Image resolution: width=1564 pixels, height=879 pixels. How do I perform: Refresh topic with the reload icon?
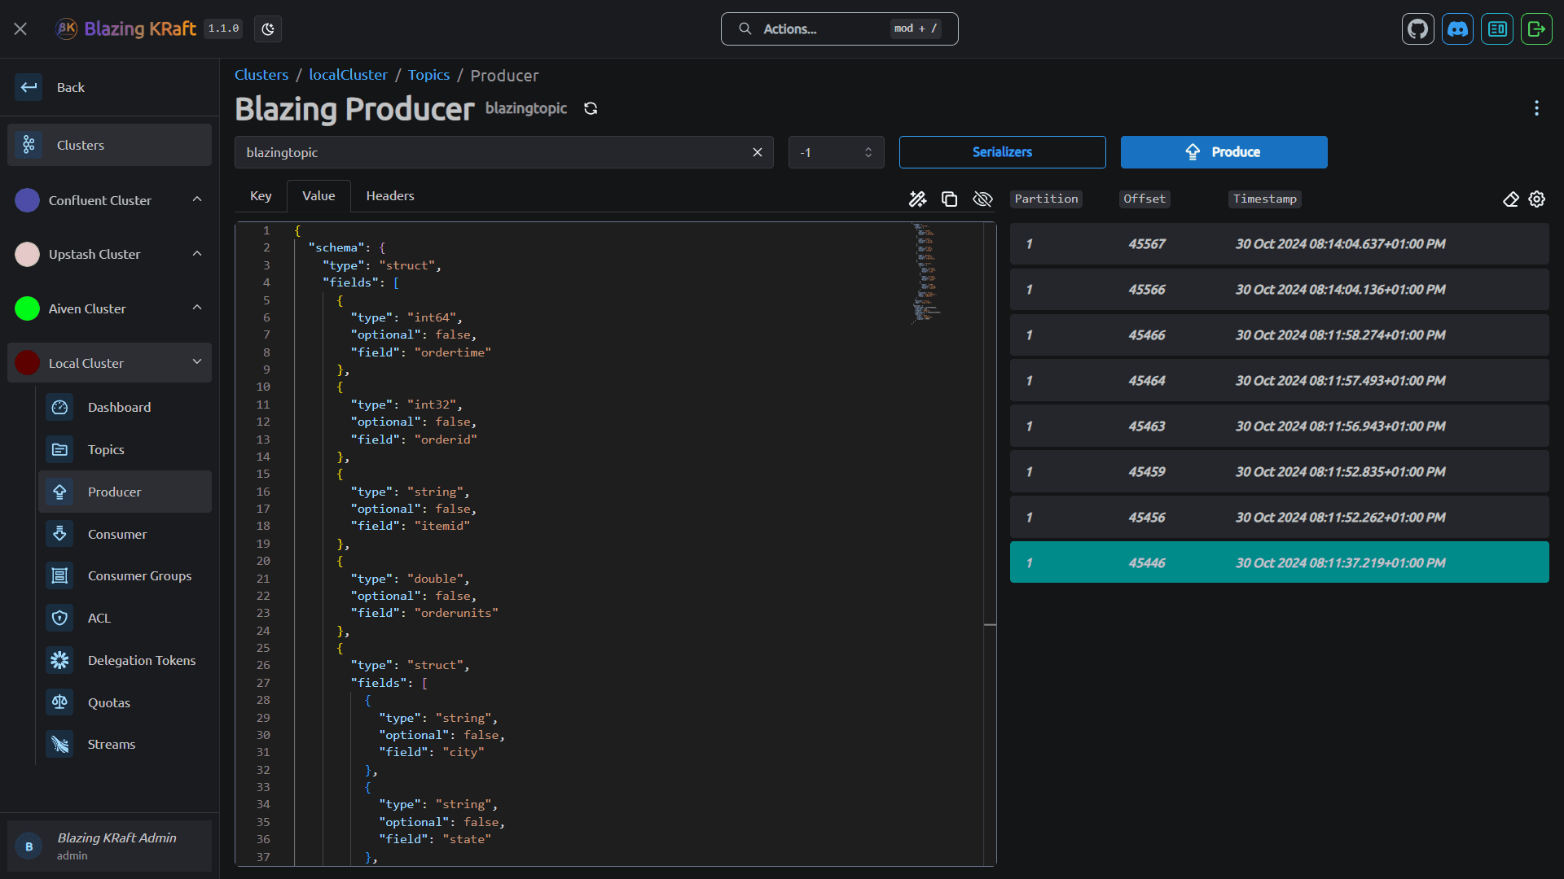click(591, 108)
